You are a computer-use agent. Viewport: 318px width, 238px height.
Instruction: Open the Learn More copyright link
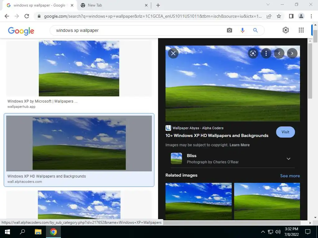point(239,145)
